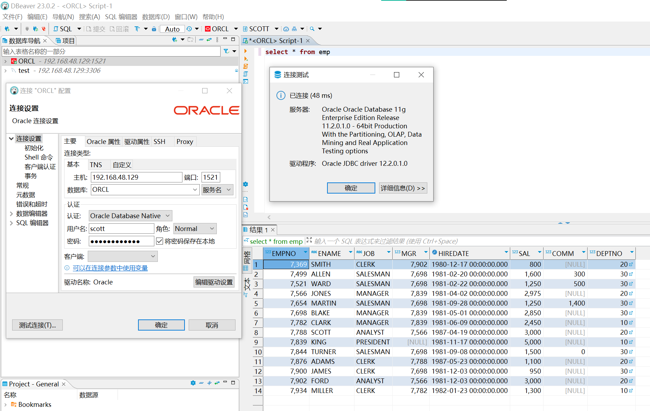Expand 数据编辑器 in settings tree
The image size is (650, 411).
11,214
